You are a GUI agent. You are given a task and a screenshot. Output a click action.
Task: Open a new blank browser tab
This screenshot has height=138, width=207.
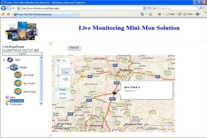point(76,14)
